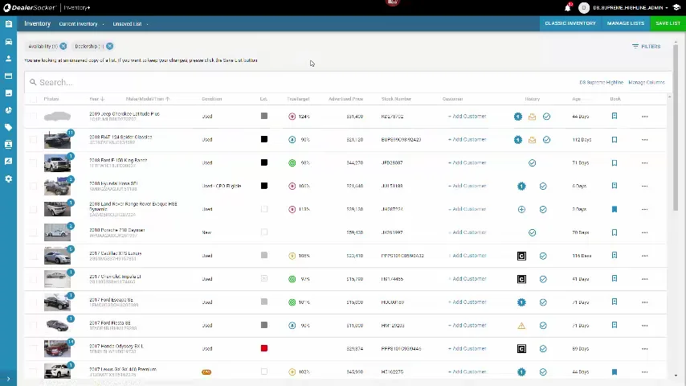Open the card icon in the sidebar

tap(8, 76)
